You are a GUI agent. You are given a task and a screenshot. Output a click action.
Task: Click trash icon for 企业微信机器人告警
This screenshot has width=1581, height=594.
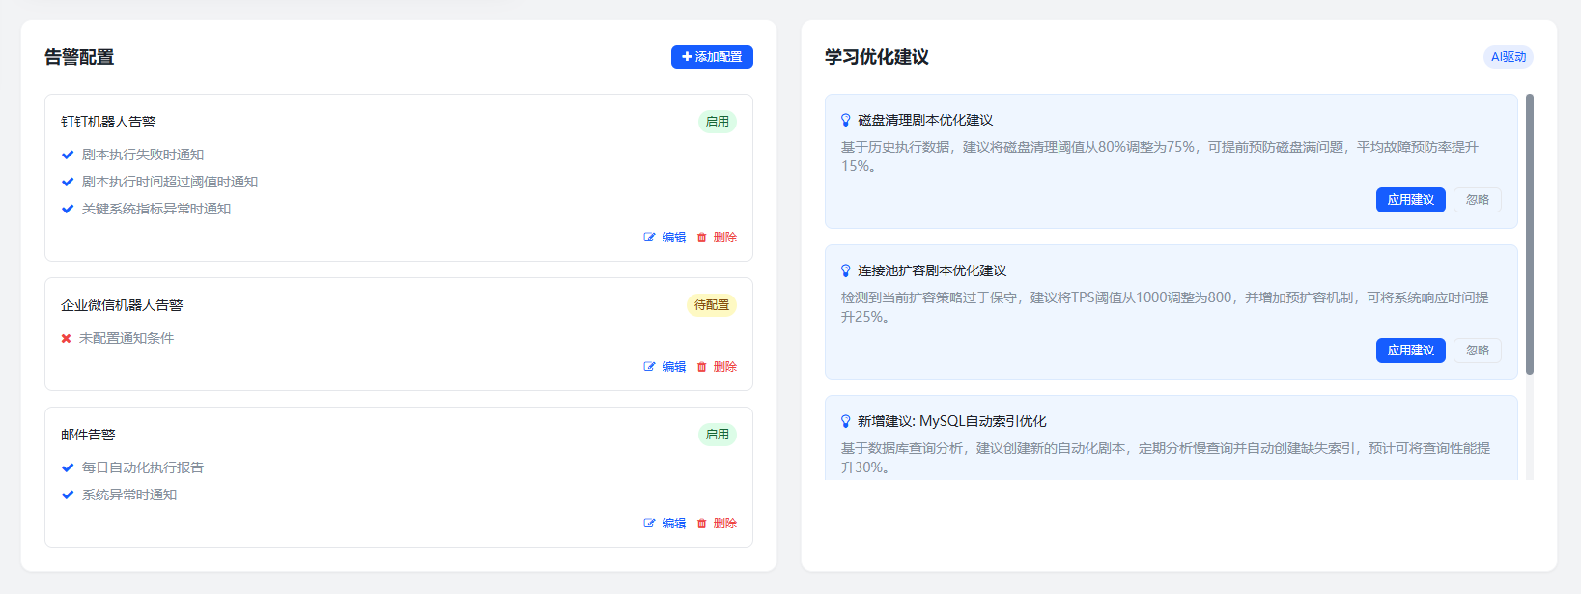point(702,367)
